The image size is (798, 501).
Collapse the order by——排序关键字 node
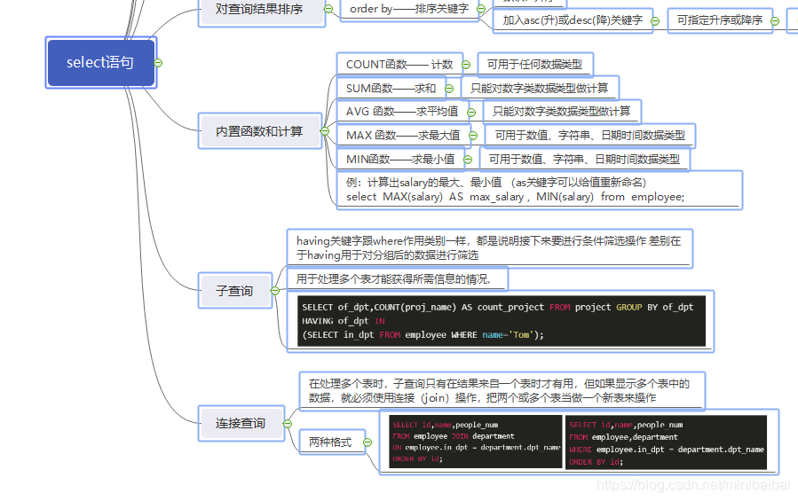tap(481, 9)
